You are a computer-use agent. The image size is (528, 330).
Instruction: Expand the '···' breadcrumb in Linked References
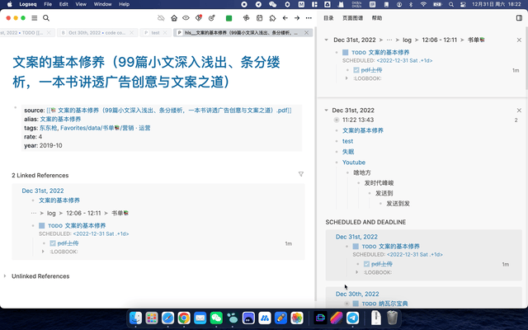click(x=33, y=213)
